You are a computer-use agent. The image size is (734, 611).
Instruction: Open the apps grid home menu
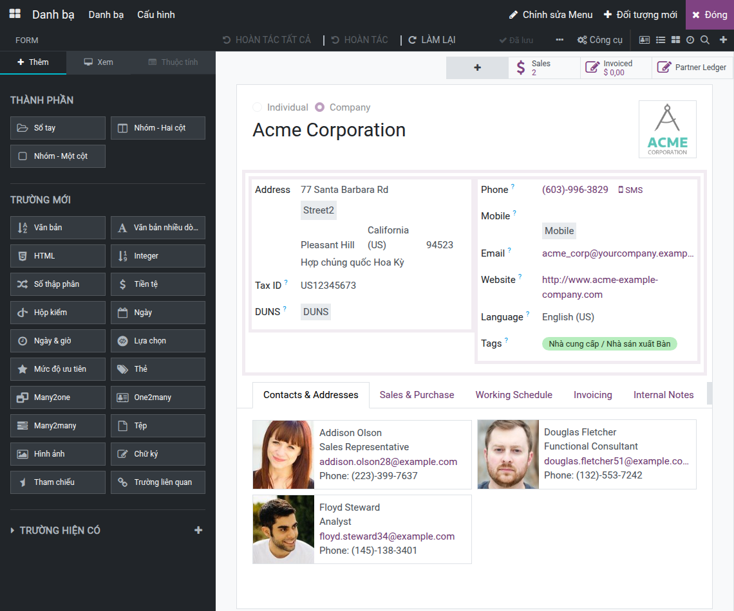15,14
